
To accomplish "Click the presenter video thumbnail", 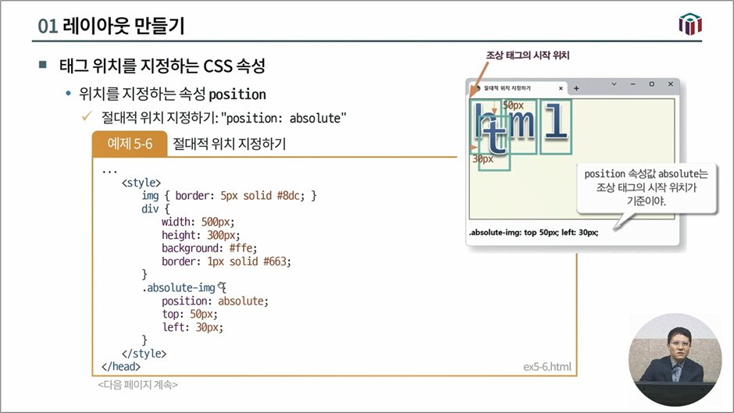I will click(x=675, y=361).
